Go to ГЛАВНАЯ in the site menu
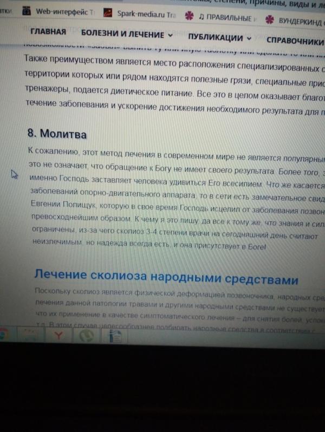 [x=48, y=31]
